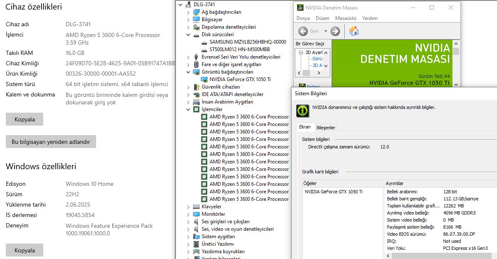Click the Güvenlik cihazları security icon

(x=197, y=87)
